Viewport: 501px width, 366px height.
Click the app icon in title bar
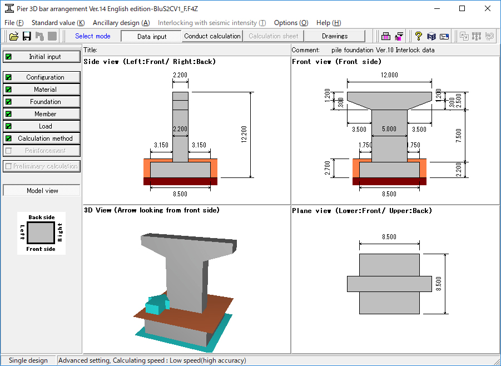9,8
